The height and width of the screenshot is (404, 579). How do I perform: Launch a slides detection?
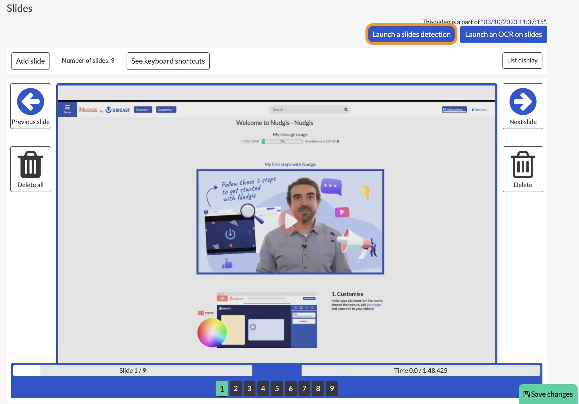tap(411, 34)
